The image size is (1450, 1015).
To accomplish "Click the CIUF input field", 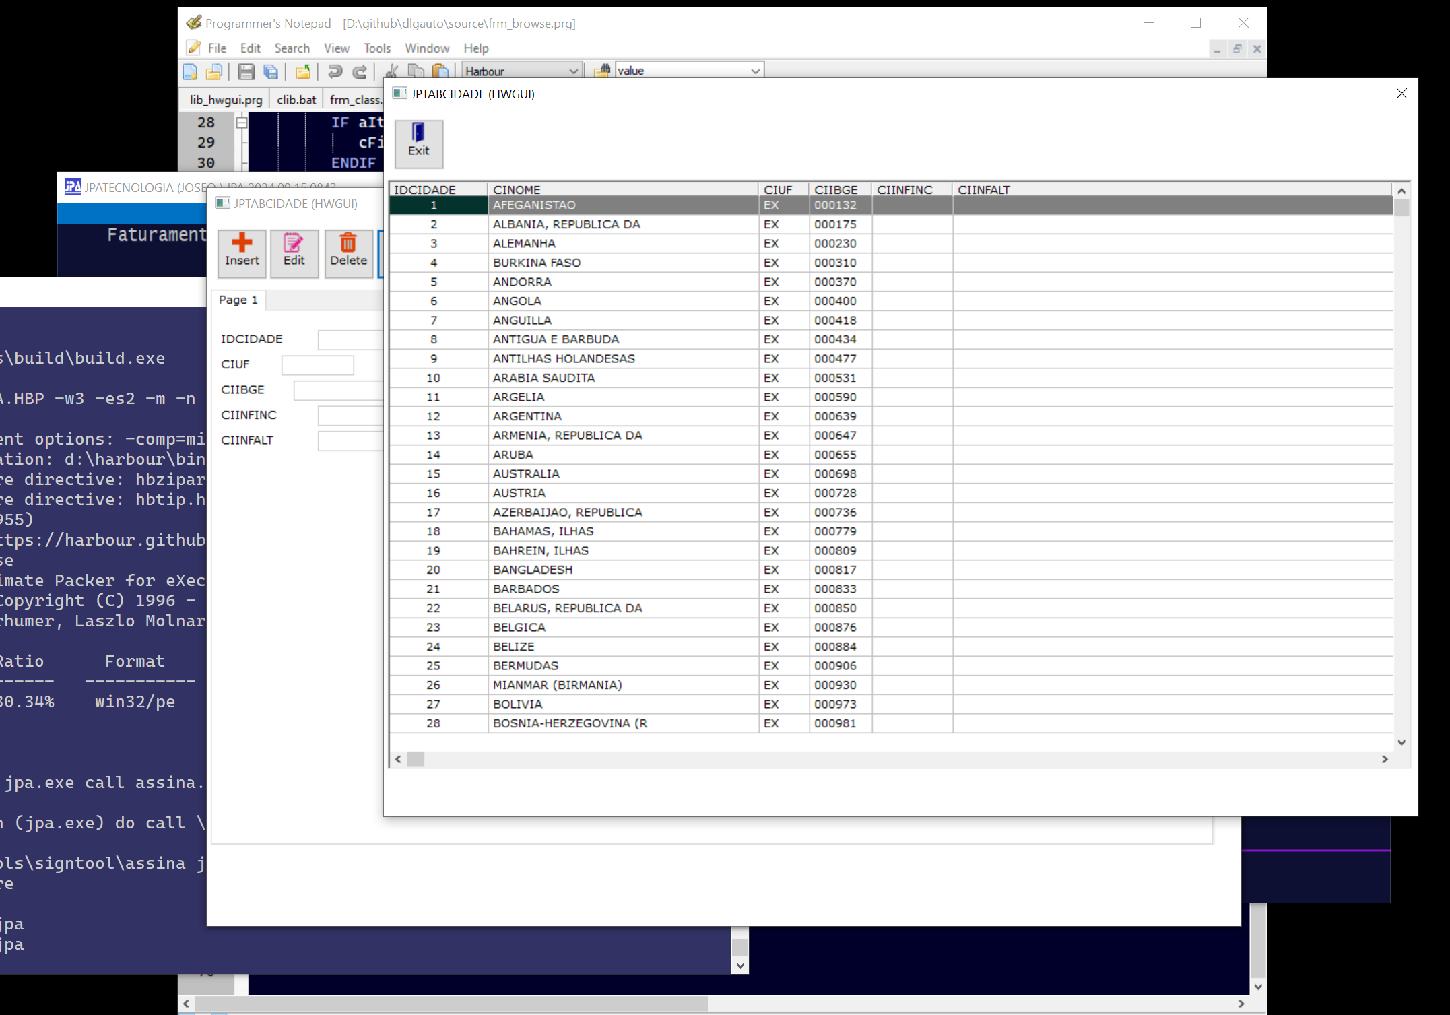I will [x=317, y=364].
